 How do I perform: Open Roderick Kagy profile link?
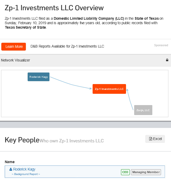click(24, 169)
